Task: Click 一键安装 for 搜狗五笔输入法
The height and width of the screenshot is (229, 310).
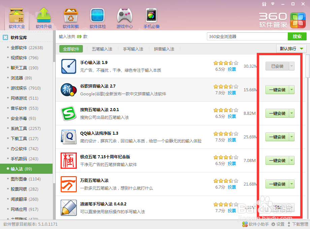Action: tap(277, 113)
